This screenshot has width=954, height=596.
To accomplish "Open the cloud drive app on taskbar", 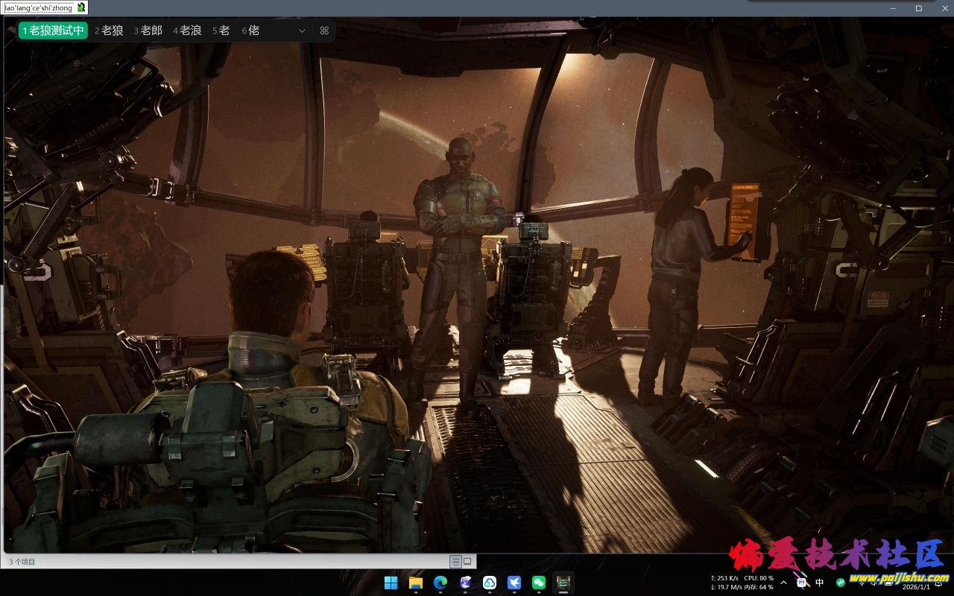I will (490, 583).
